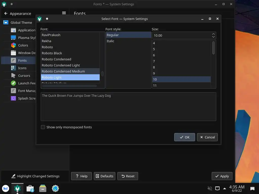Select Roboto Condensed Medium font
The height and width of the screenshot is (194, 259).
coord(70,71)
